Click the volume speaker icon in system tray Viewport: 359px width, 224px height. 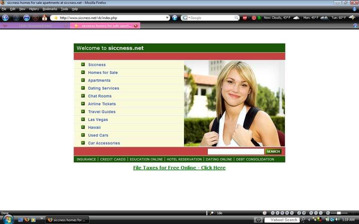point(337,220)
